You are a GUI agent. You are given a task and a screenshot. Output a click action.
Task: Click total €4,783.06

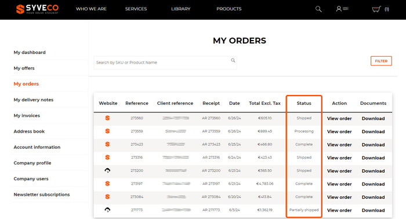point(264,184)
